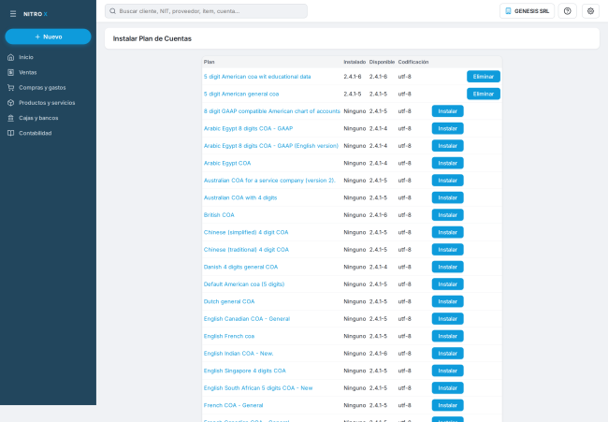Instalar the British COA
This screenshot has width=608, height=422.
pos(447,215)
